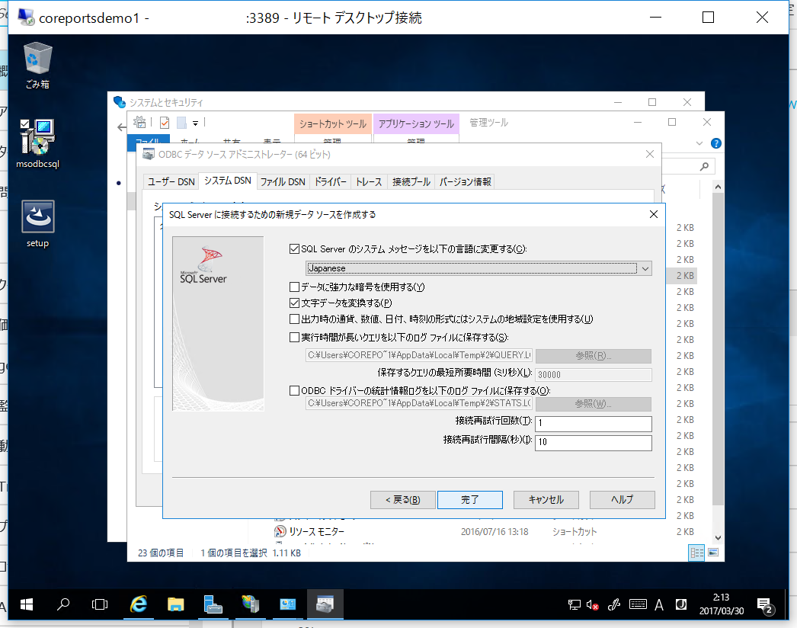The image size is (797, 628).
Task: Switch to large icons view in Explorer
Action: pyautogui.click(x=713, y=553)
